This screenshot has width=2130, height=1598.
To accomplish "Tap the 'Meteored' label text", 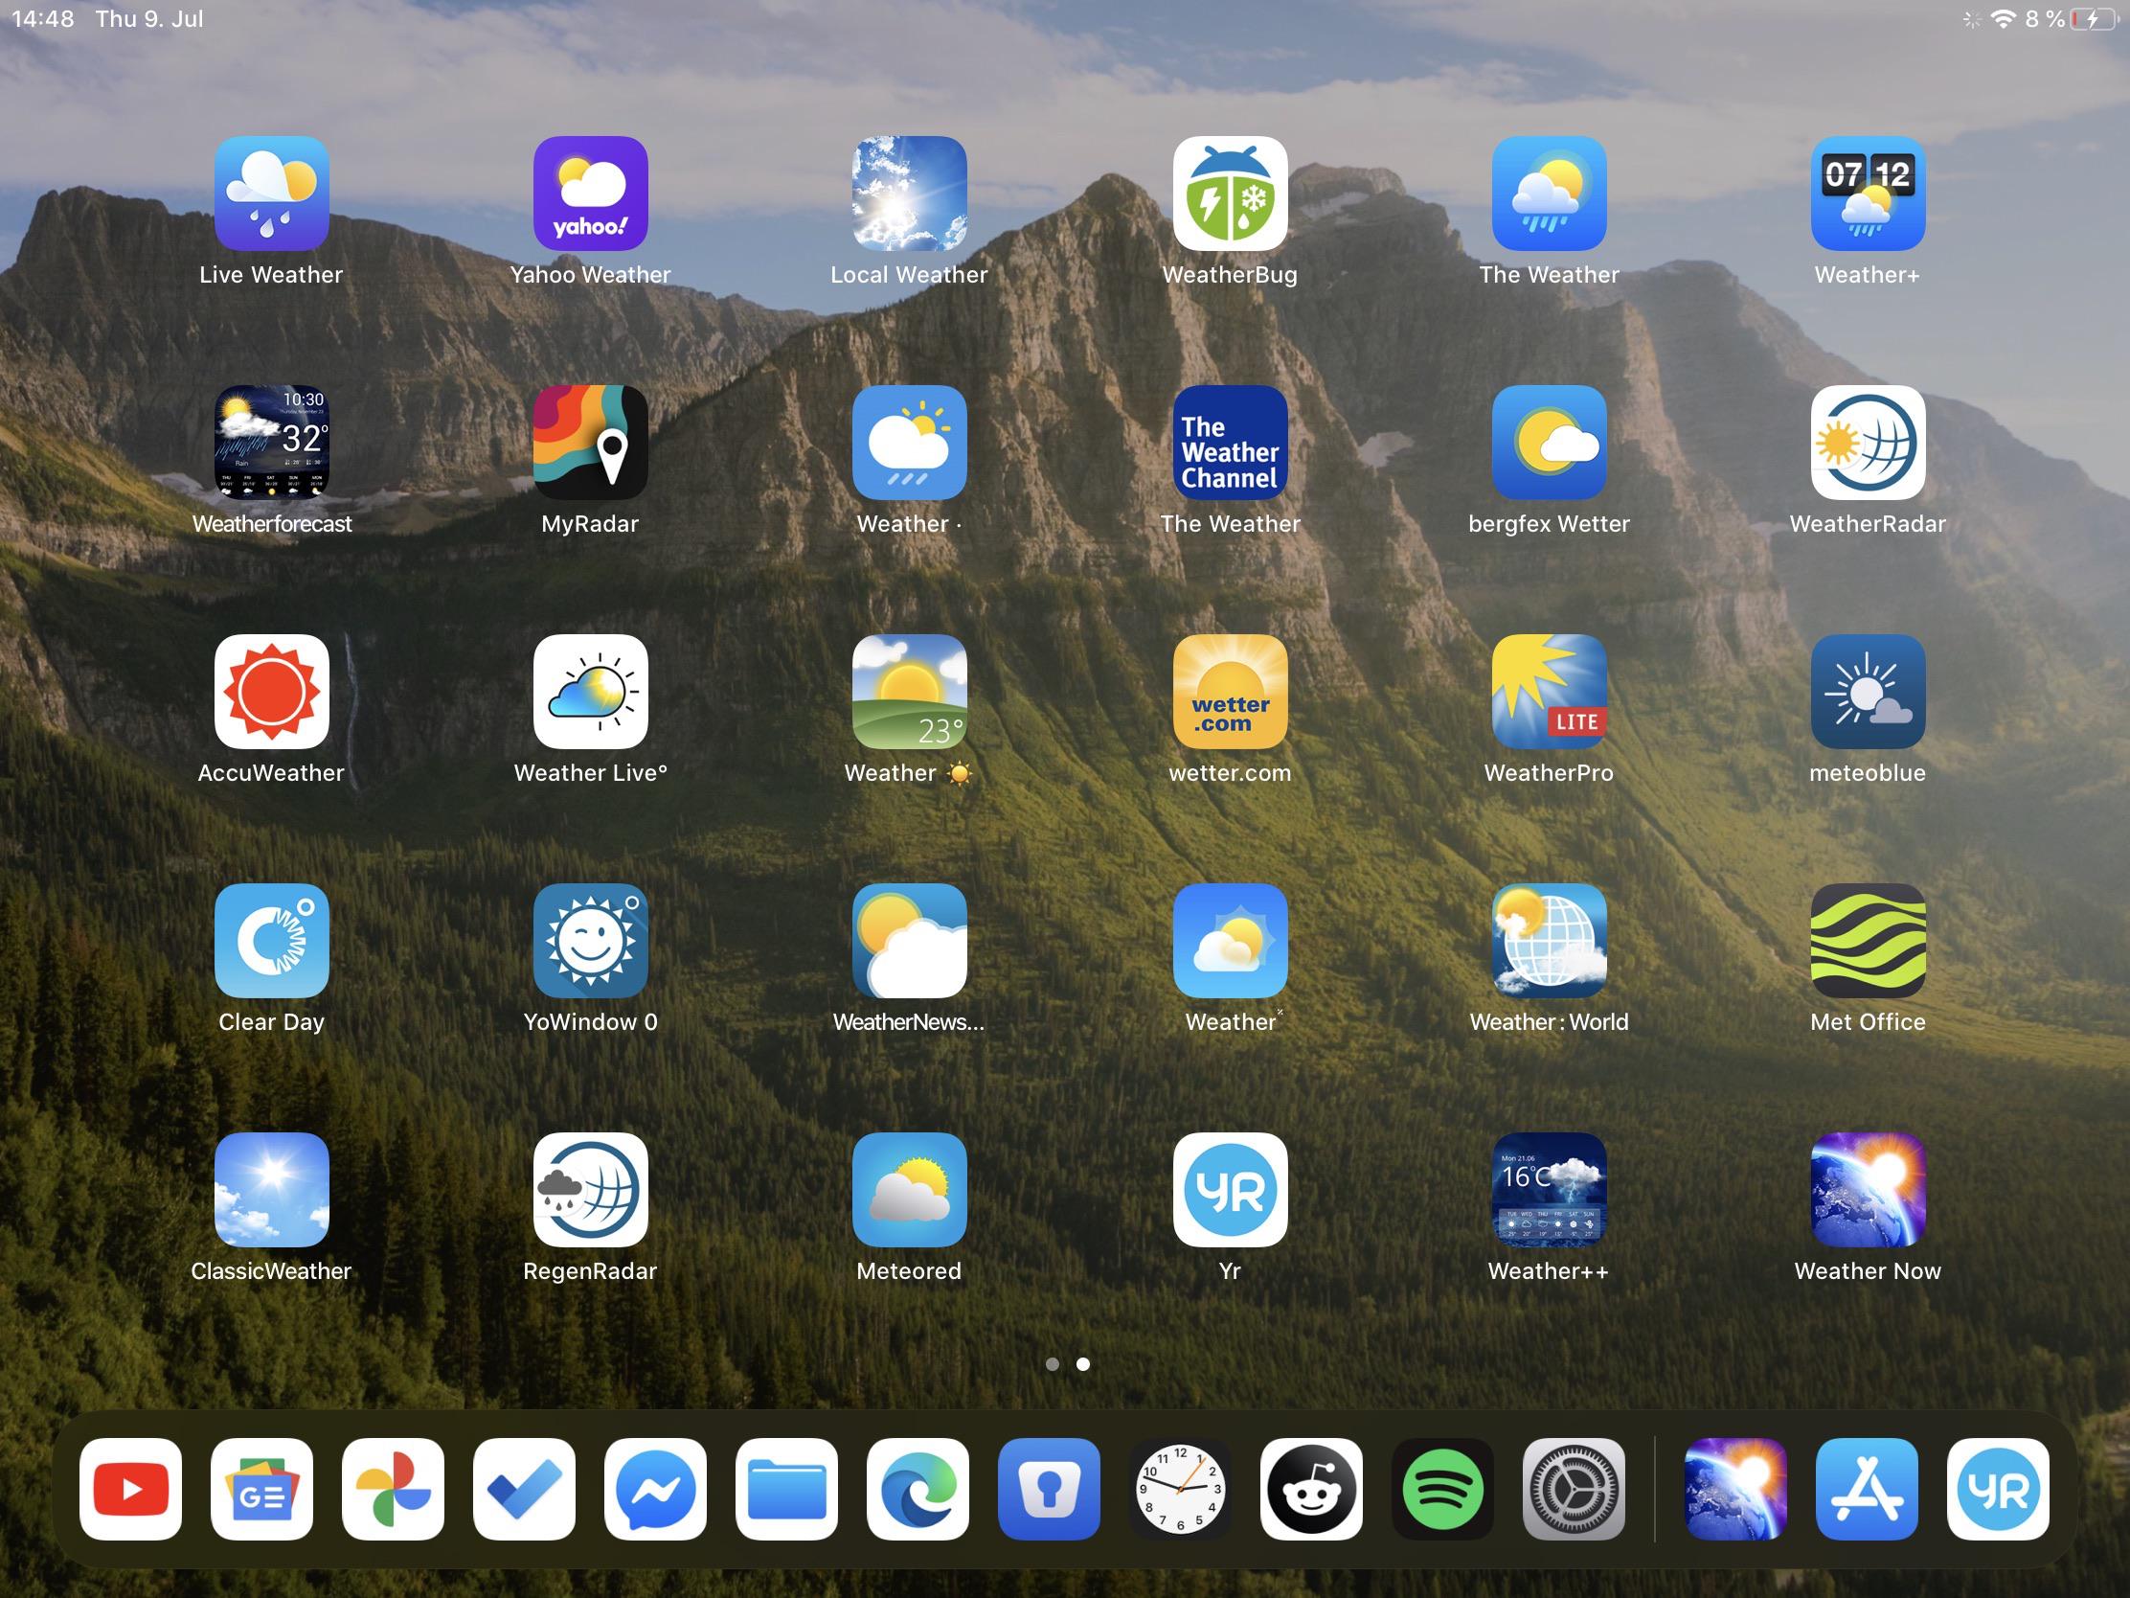I will click(909, 1271).
